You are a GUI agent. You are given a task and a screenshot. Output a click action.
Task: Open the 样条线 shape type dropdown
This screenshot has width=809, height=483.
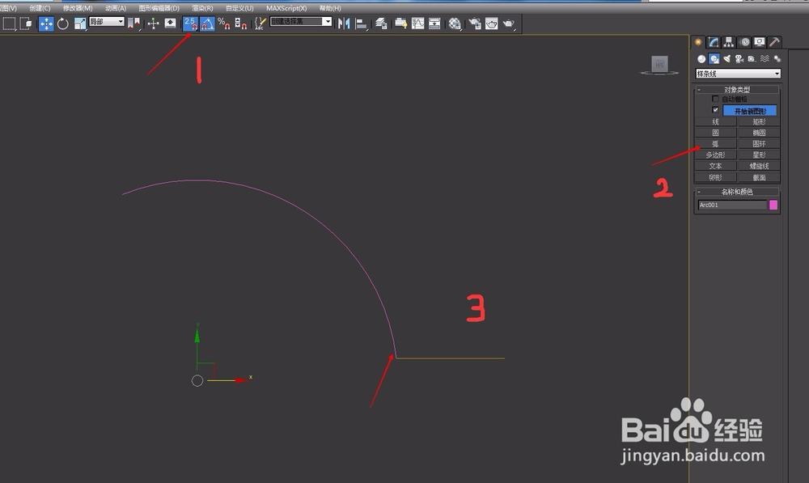click(738, 74)
